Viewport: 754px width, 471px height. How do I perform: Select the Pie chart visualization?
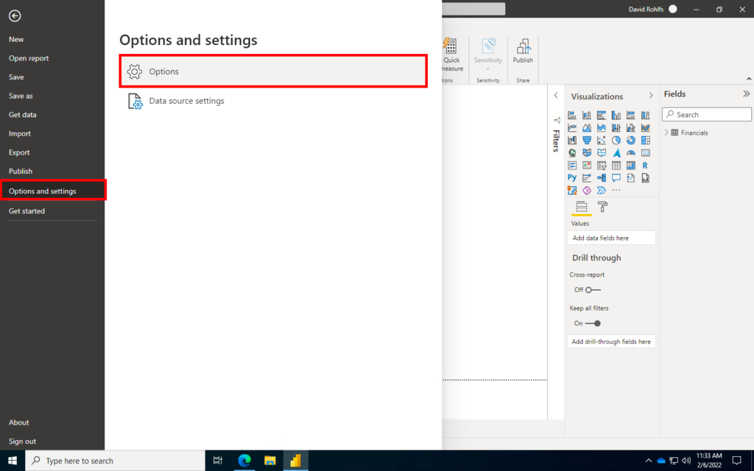pos(616,140)
